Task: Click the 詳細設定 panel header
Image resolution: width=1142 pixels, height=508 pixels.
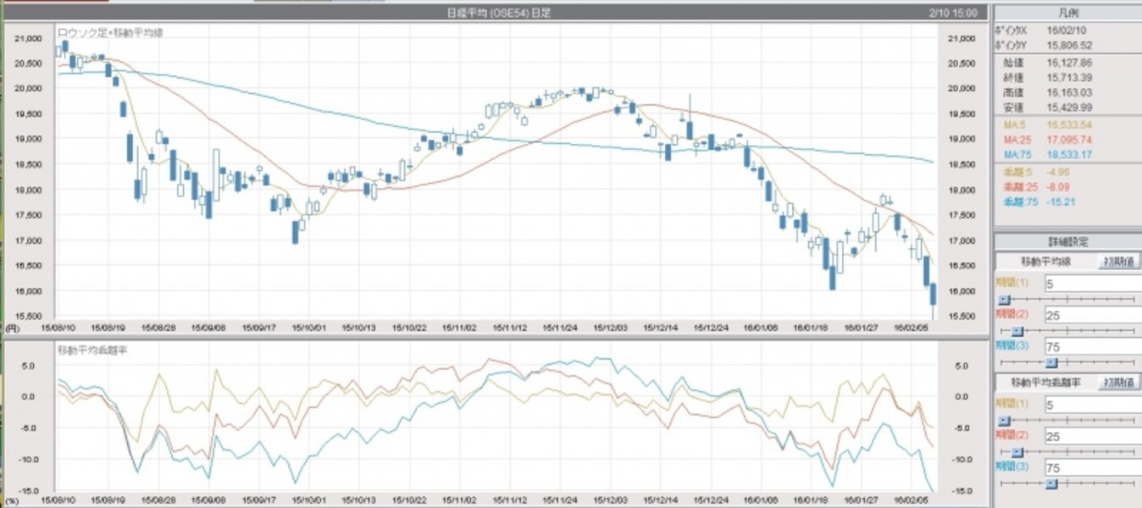Action: 1067,241
